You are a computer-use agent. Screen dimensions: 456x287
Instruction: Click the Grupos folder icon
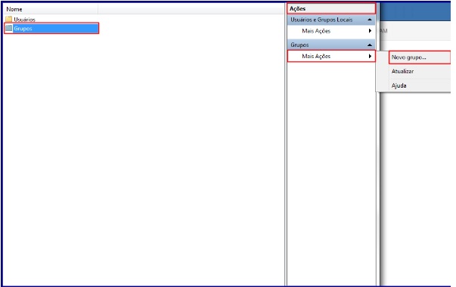tap(9, 28)
